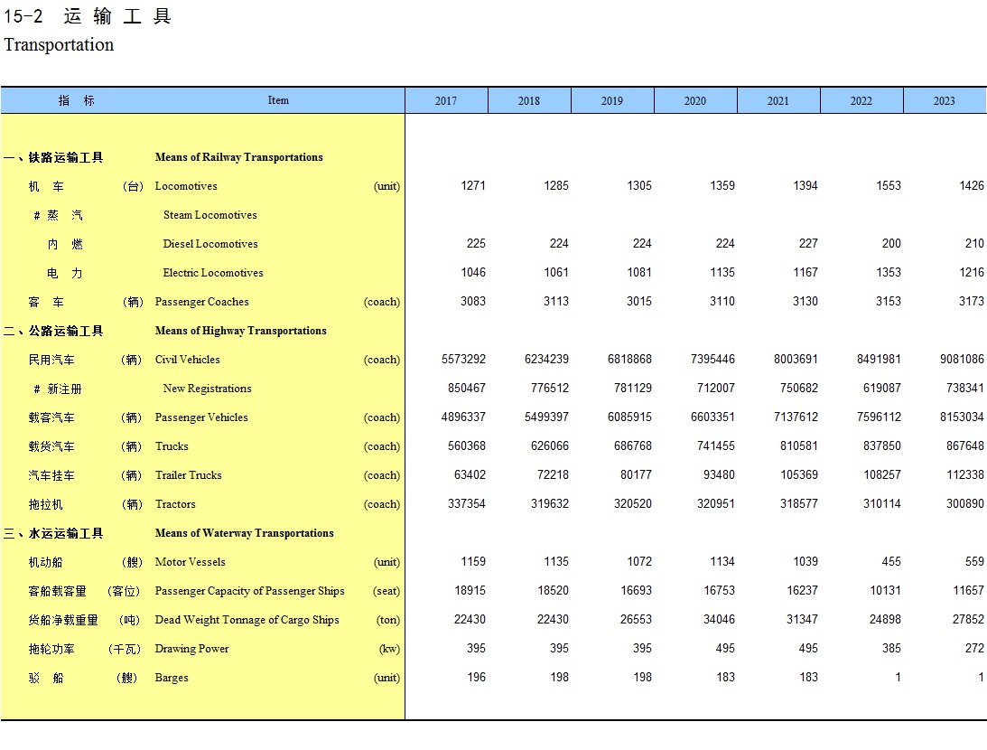Click the 'Trucks' row label
This screenshot has height=750, width=987.
(172, 447)
